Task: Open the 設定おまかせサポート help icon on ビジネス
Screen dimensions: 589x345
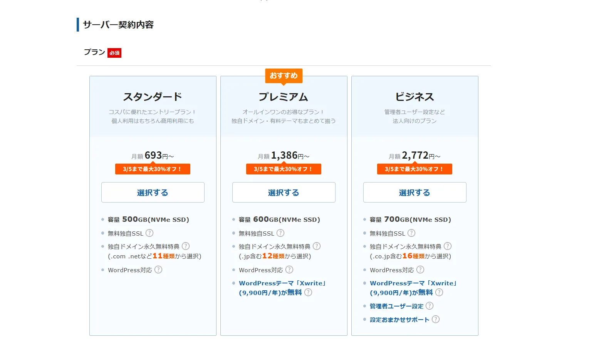Action: click(435, 319)
